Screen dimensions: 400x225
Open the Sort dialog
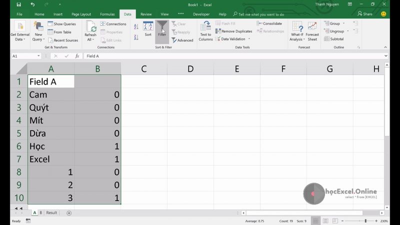tap(148, 29)
